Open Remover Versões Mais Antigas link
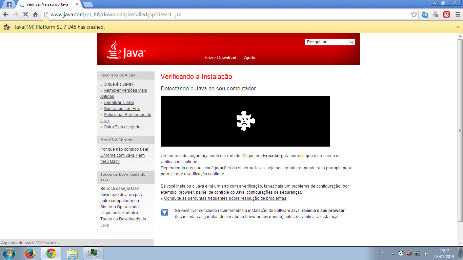The image size is (463, 260). [x=124, y=93]
